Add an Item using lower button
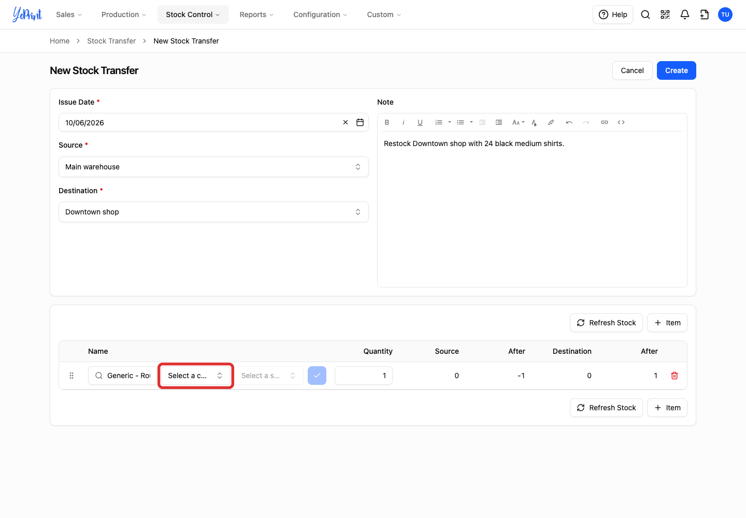The height and width of the screenshot is (518, 746). tap(667, 408)
